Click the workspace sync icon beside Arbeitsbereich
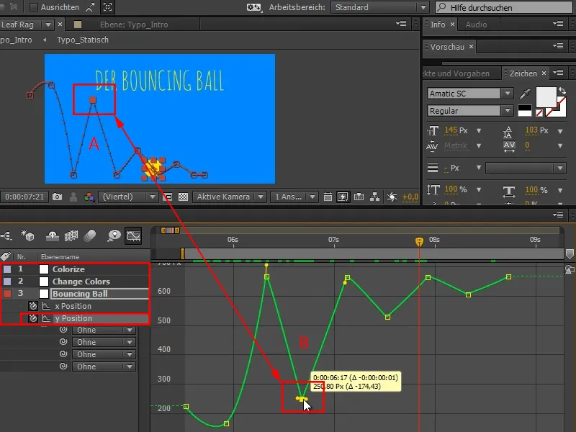Screen dimensions: 576x432 [254, 7]
